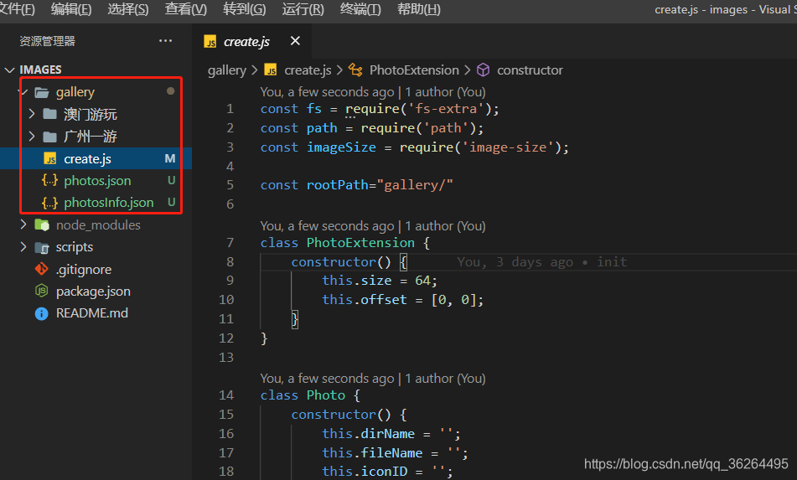The height and width of the screenshot is (480, 797).
Task: Open README.md file
Action: click(x=92, y=313)
